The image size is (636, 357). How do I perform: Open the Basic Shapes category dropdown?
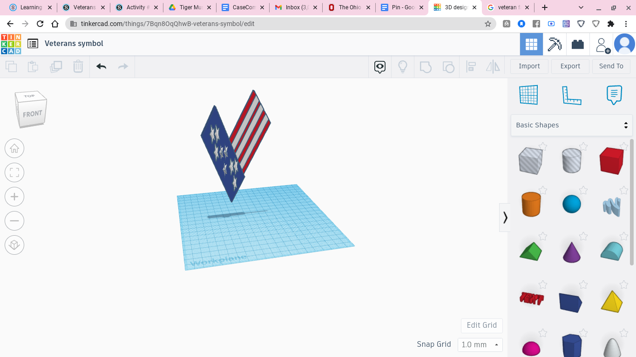(572, 125)
